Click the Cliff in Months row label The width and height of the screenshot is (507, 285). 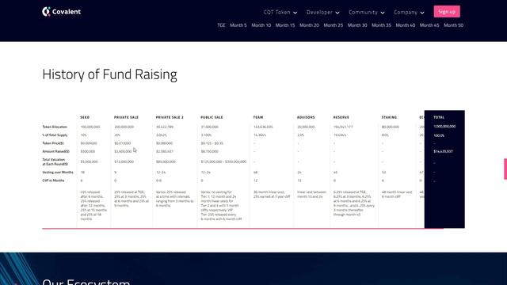(x=53, y=180)
